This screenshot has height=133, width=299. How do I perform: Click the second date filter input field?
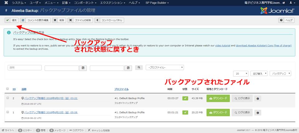pos(107,68)
